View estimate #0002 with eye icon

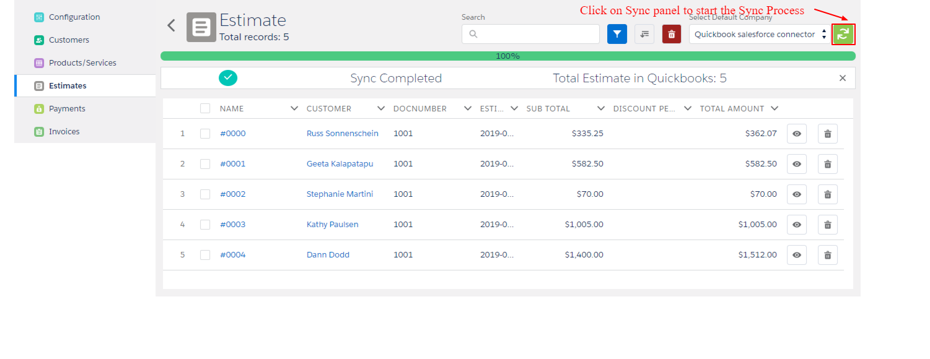pyautogui.click(x=797, y=194)
